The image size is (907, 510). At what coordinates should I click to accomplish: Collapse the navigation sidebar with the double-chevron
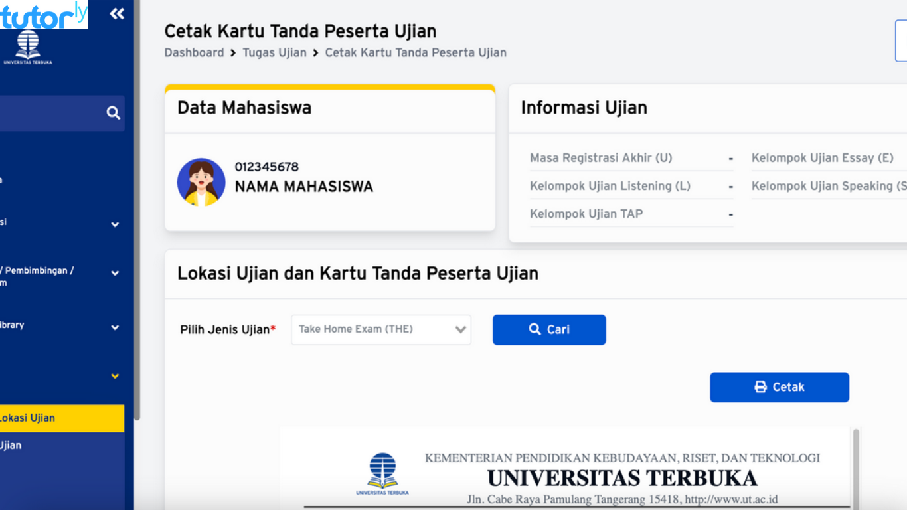pyautogui.click(x=116, y=13)
